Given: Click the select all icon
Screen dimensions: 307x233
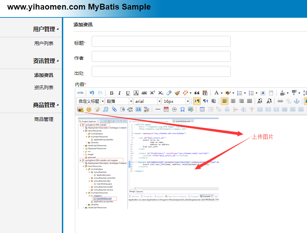Looking at the screenshot, I should [x=263, y=93].
